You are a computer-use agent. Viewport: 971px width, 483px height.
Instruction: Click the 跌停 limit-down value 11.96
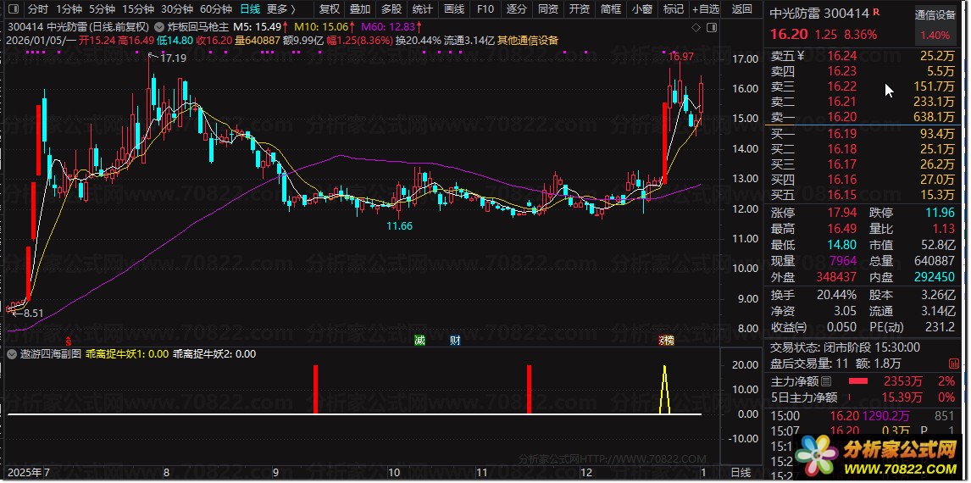click(940, 214)
